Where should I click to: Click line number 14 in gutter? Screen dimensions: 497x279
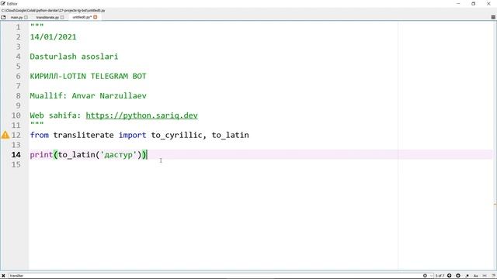click(x=16, y=155)
